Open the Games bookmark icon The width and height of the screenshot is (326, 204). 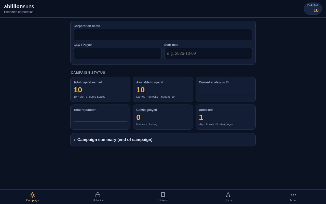click(163, 195)
